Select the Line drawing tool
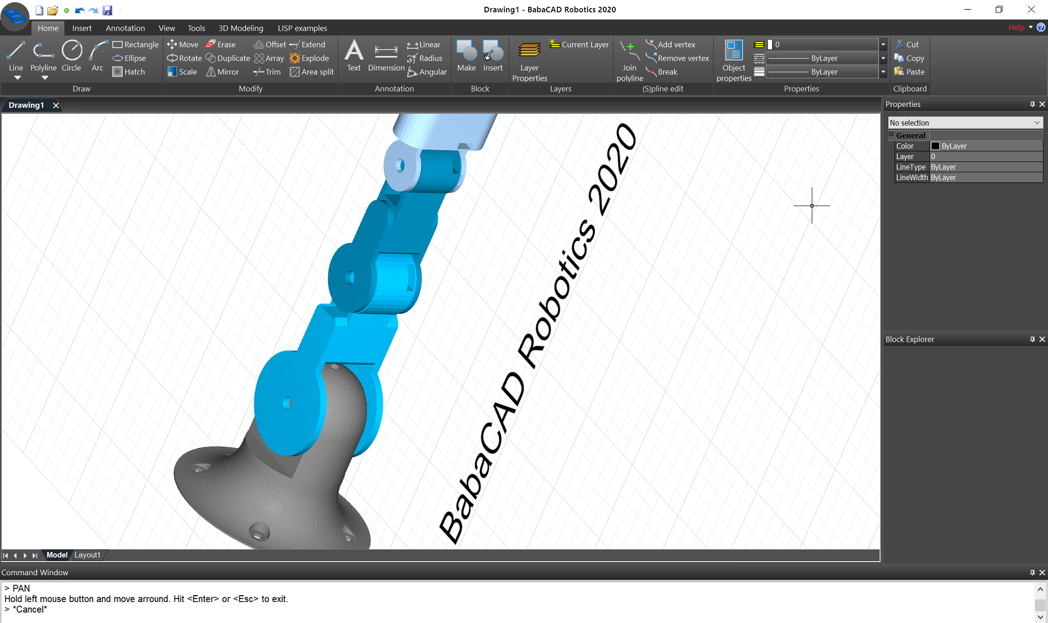Viewport: 1048px width, 623px height. click(x=16, y=56)
